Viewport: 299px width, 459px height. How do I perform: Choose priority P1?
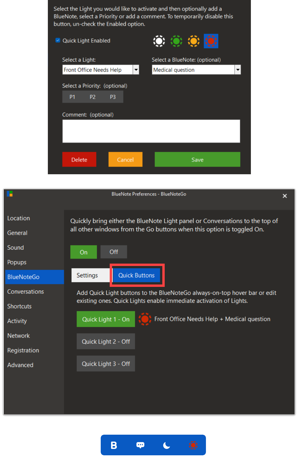pyautogui.click(x=72, y=97)
